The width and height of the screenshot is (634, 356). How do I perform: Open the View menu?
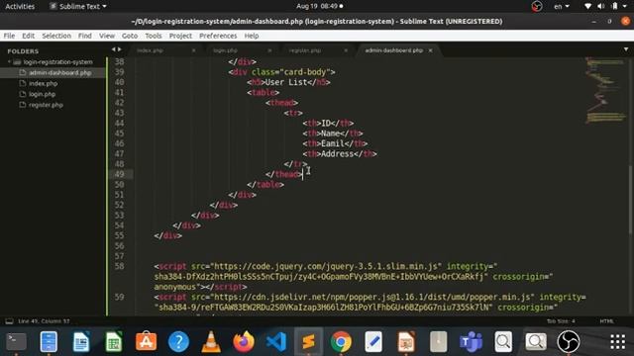[107, 36]
